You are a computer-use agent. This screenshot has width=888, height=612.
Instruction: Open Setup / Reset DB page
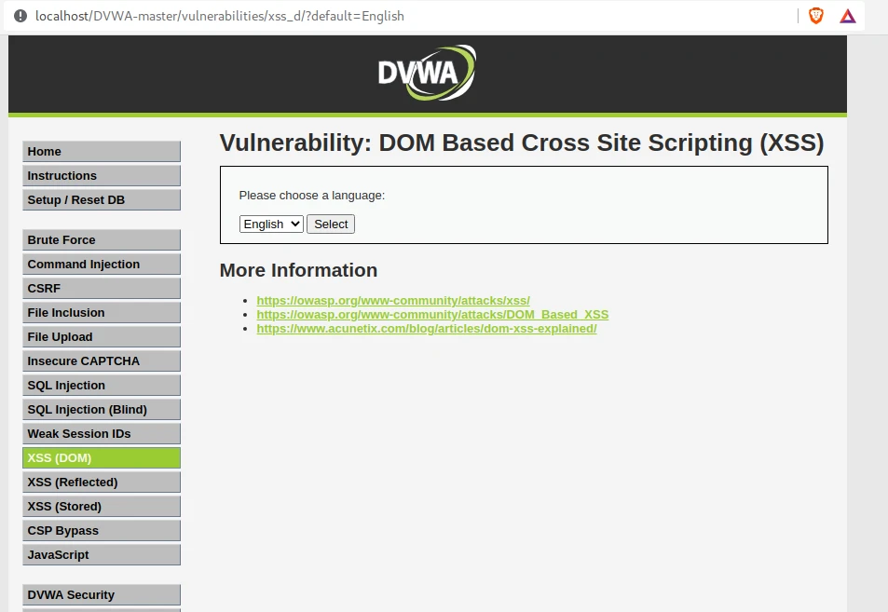click(101, 200)
